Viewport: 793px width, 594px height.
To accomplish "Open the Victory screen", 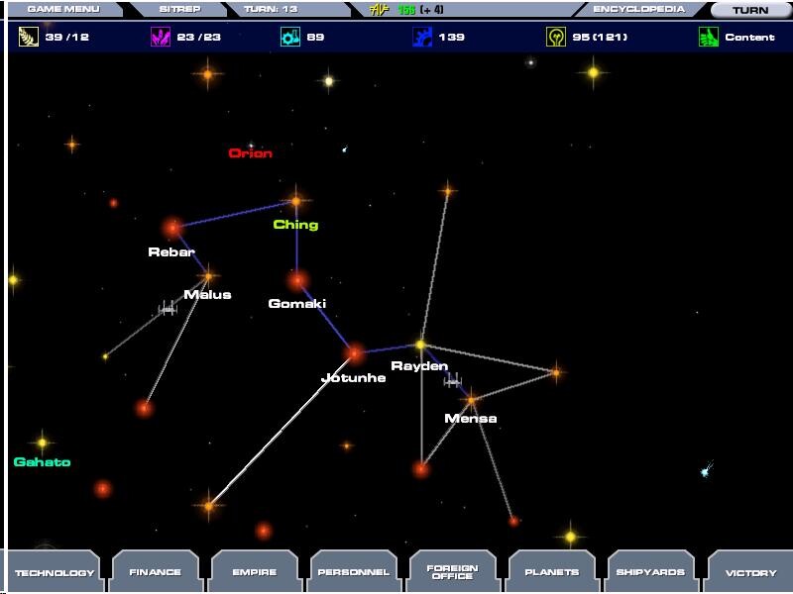I will 750,572.
